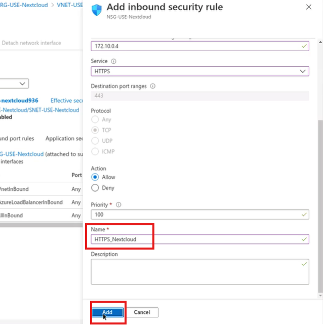The image size is (323, 325).
Task: Open the Effective security rules link
Action: (x=66, y=101)
